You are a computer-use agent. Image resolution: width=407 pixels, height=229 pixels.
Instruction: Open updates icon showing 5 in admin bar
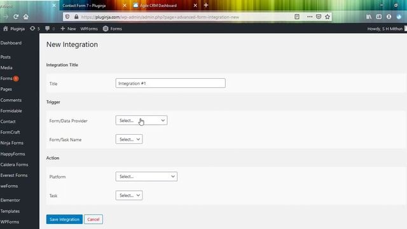pos(35,29)
